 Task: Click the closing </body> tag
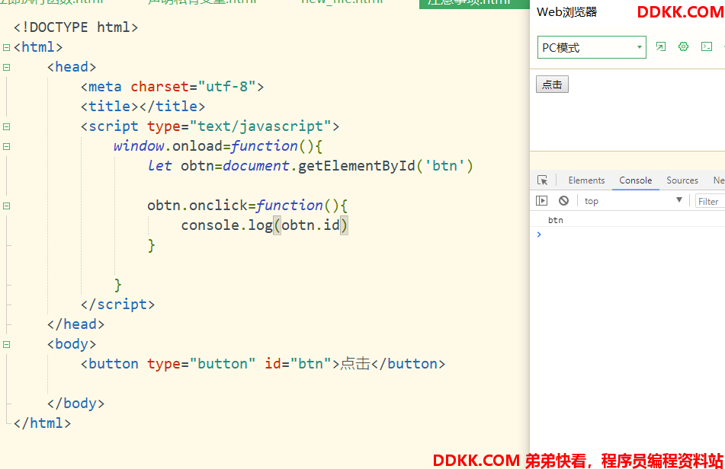[75, 403]
